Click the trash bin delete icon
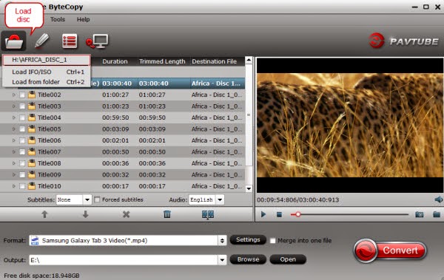Viewport: 444px width, 280px height. (167, 214)
